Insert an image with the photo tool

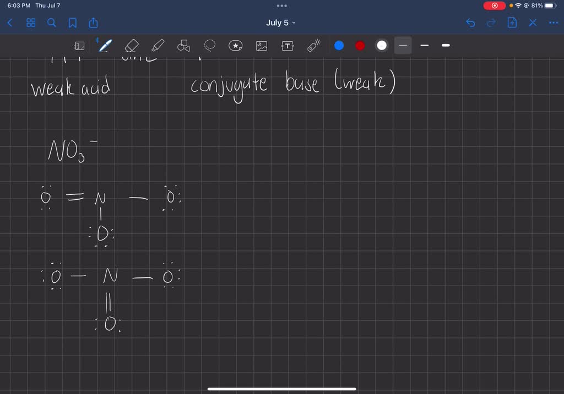(261, 46)
